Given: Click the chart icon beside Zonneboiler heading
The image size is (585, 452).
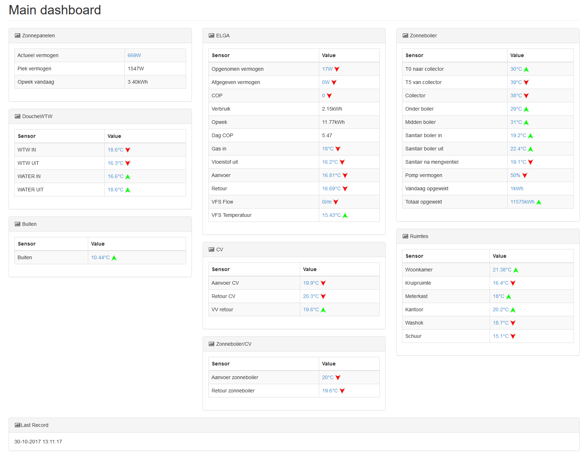Looking at the screenshot, I should [405, 36].
